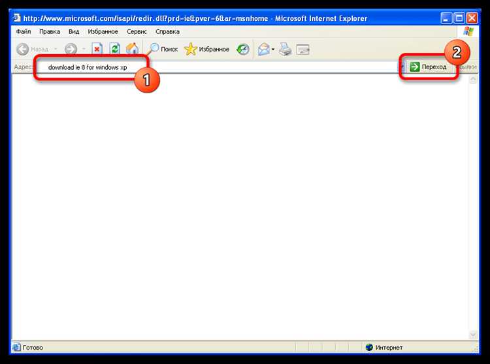Viewport: 490px width, 364px height.
Task: Go to the Home page icon
Action: [132, 49]
